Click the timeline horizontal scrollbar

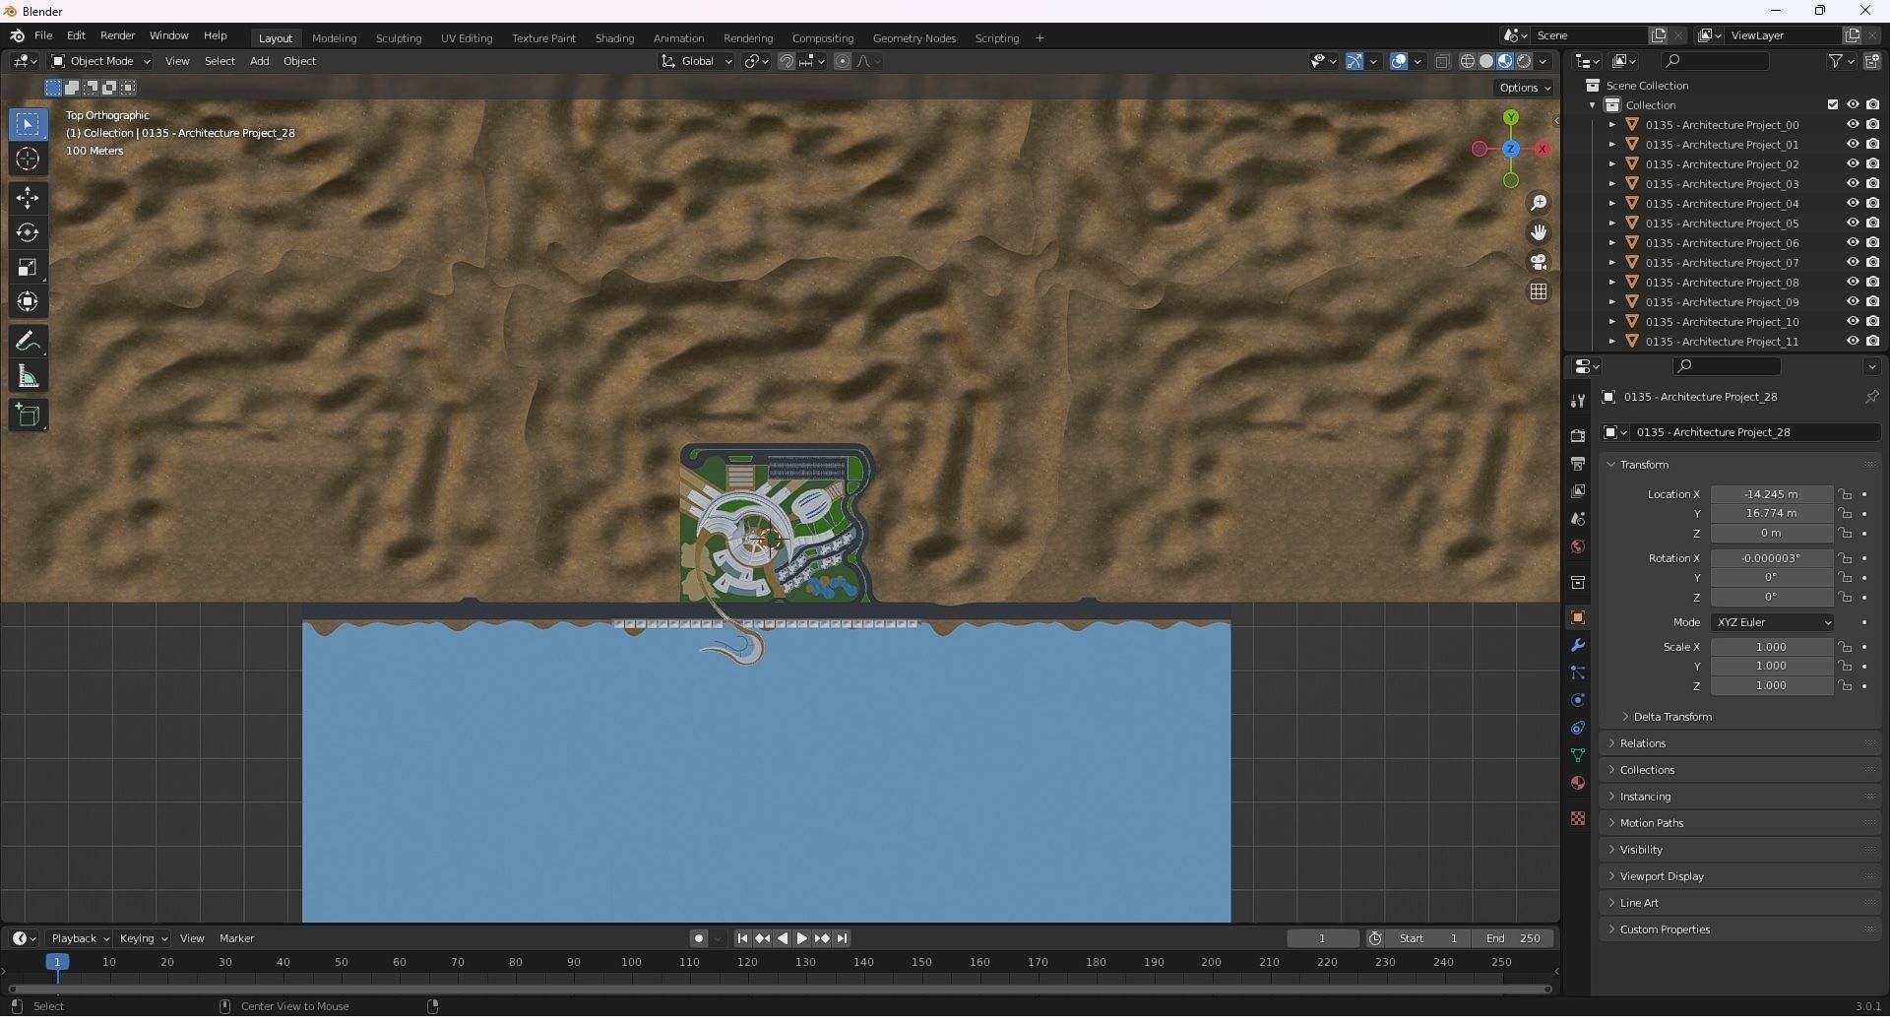tap(780, 989)
